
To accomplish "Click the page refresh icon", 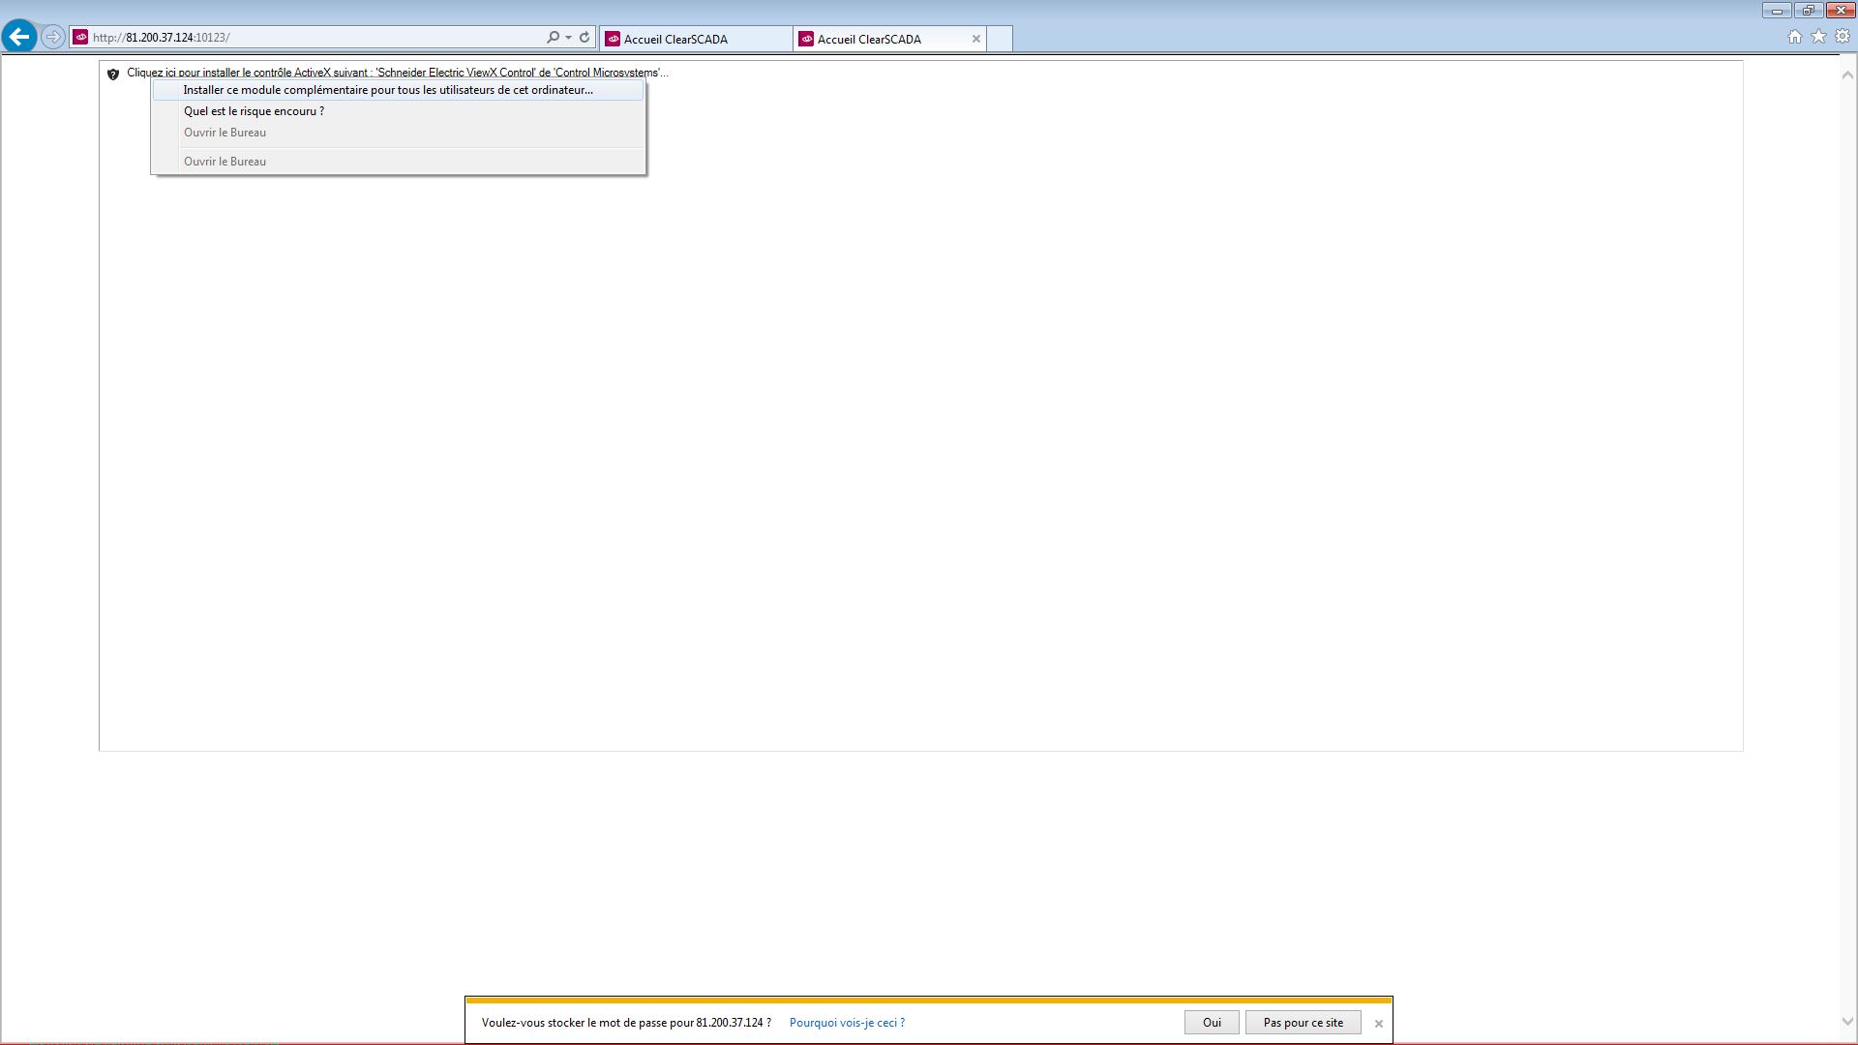I will pyautogui.click(x=584, y=37).
